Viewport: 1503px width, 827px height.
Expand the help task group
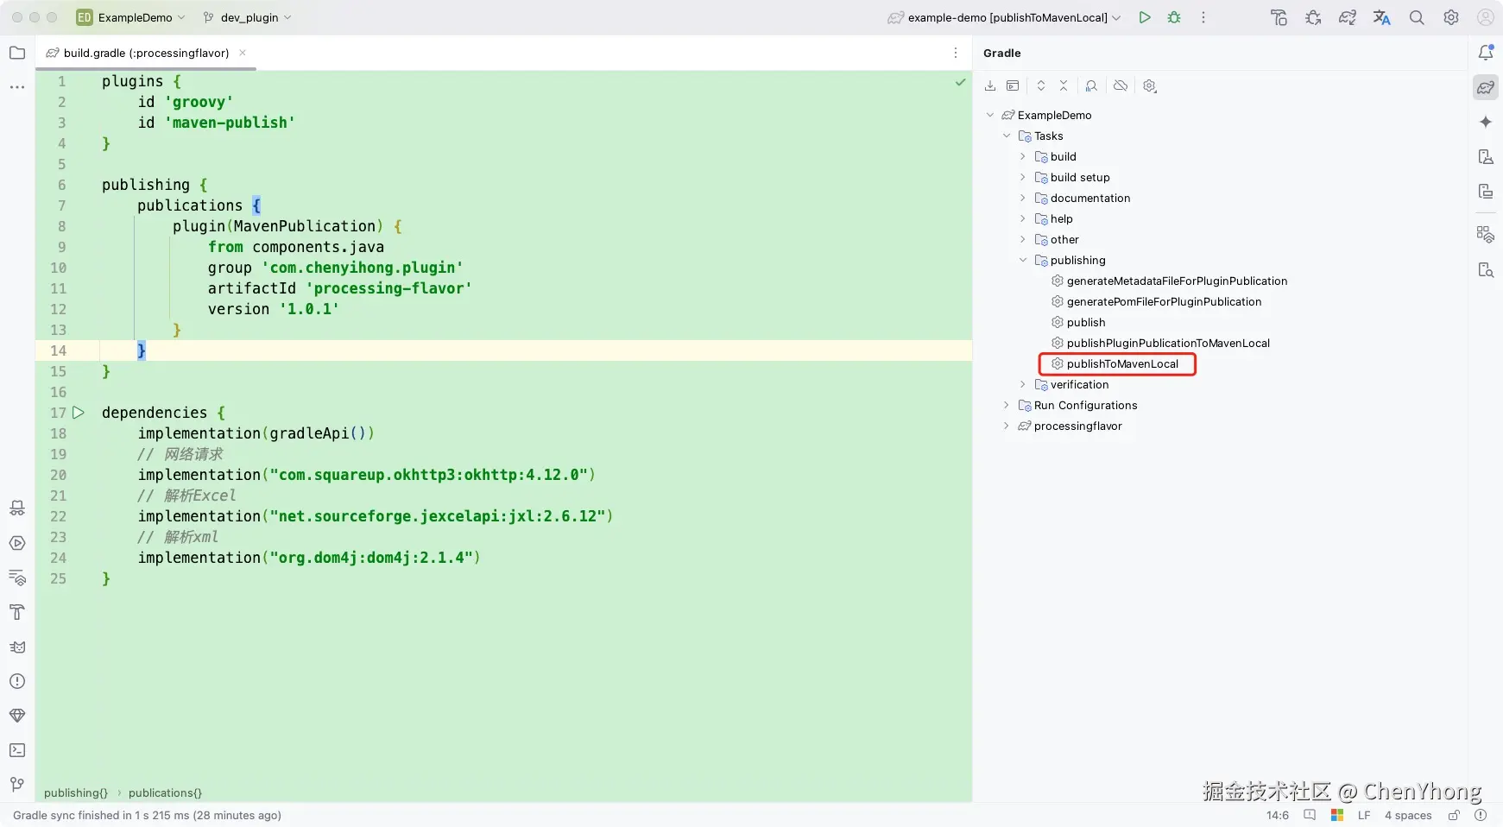click(1023, 218)
